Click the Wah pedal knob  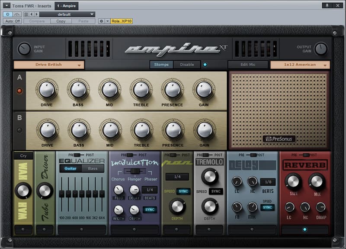[23, 191]
